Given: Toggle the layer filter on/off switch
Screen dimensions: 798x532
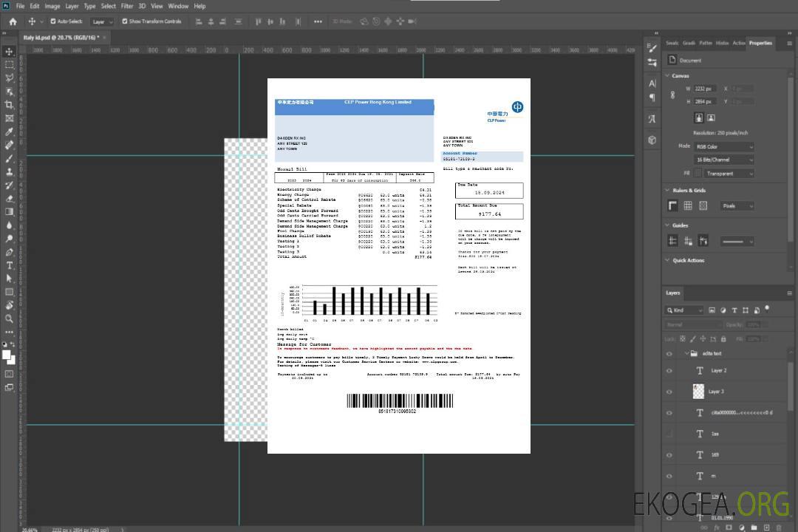Looking at the screenshot, I should [x=767, y=309].
